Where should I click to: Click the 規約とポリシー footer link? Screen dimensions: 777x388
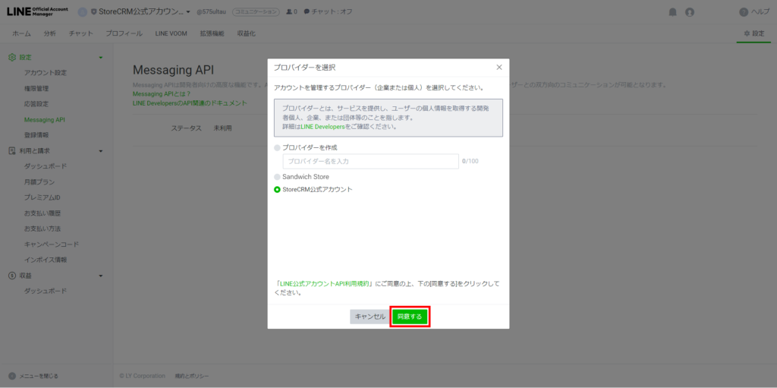(x=192, y=376)
